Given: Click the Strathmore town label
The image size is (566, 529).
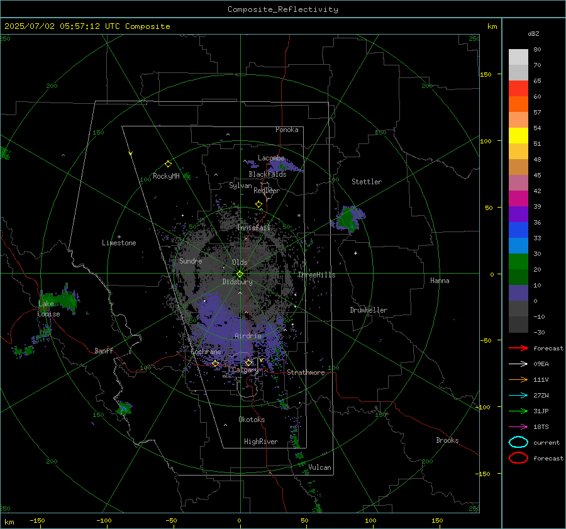Looking at the screenshot, I should point(306,372).
